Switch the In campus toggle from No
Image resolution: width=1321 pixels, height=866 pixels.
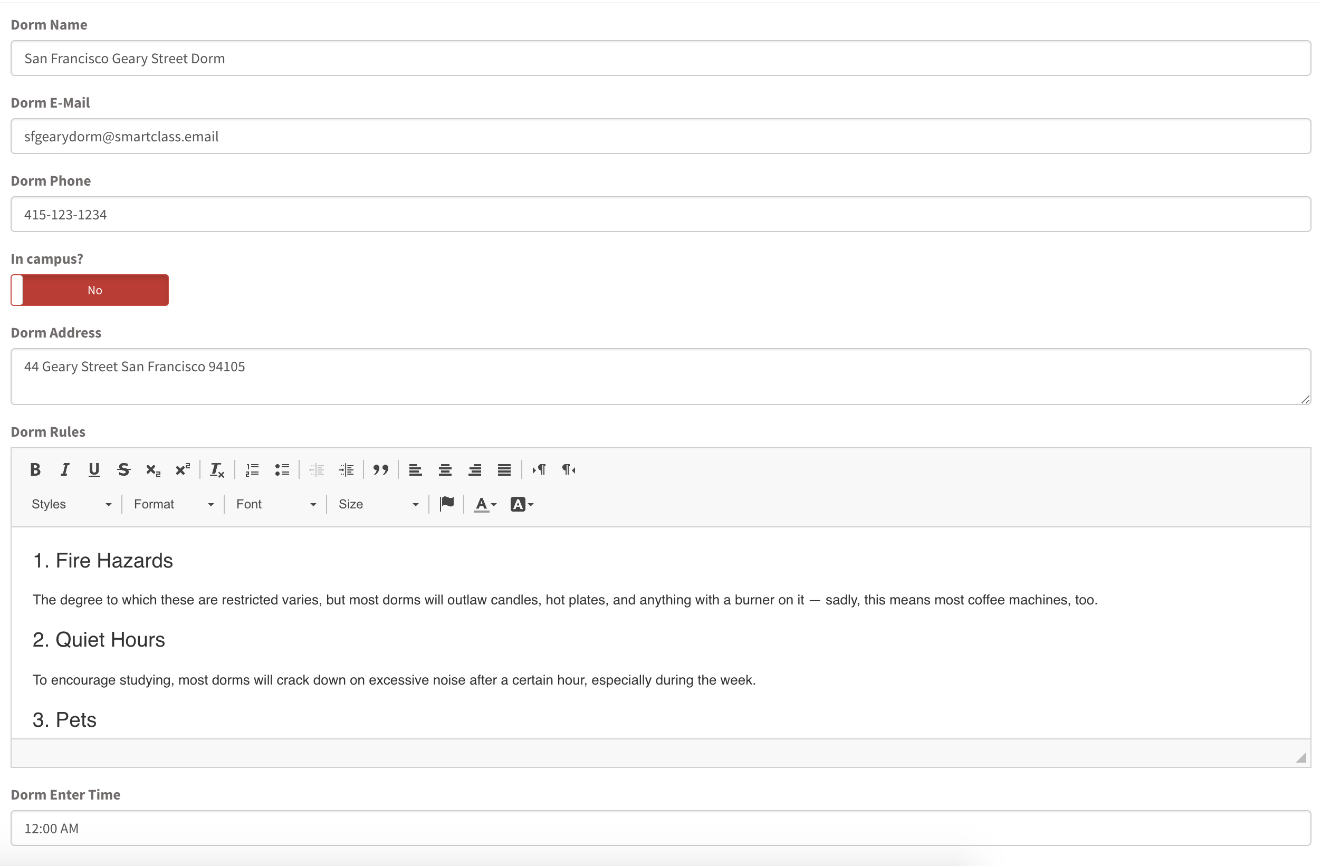tap(89, 290)
